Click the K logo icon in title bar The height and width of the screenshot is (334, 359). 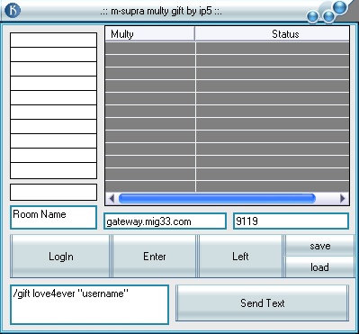point(13,11)
